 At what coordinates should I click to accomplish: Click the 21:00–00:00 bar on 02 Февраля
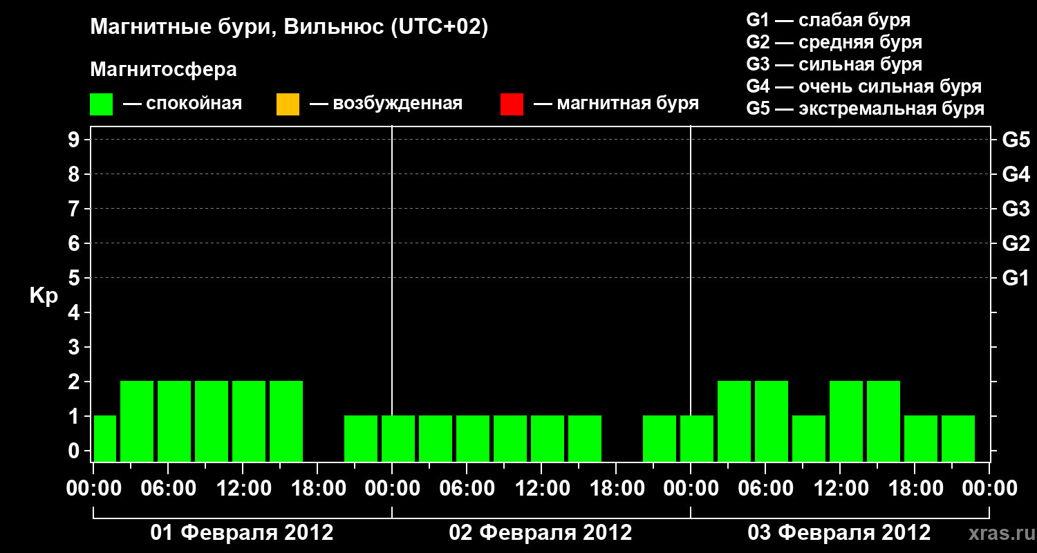(x=660, y=438)
